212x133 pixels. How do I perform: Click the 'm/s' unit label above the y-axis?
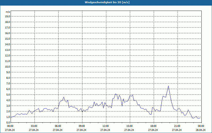pos(8,12)
